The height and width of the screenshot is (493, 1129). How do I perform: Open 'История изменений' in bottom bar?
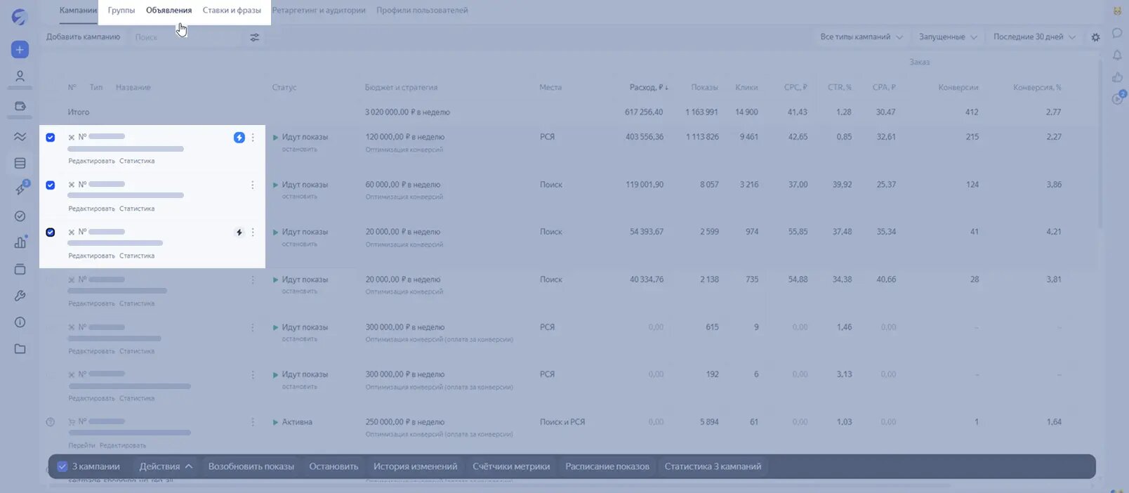point(415,466)
